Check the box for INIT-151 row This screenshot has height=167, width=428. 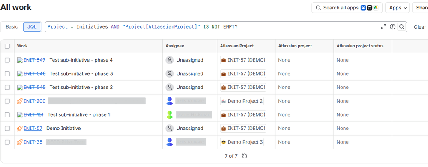[x=7, y=115]
